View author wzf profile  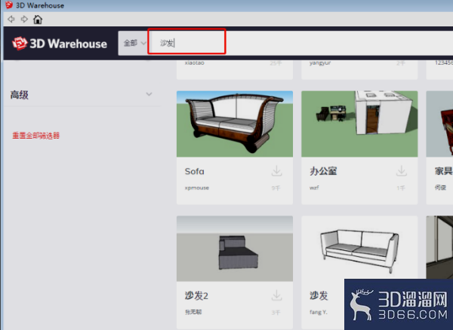click(314, 188)
